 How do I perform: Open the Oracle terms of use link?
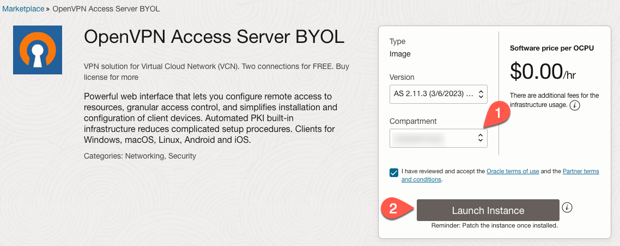point(513,171)
